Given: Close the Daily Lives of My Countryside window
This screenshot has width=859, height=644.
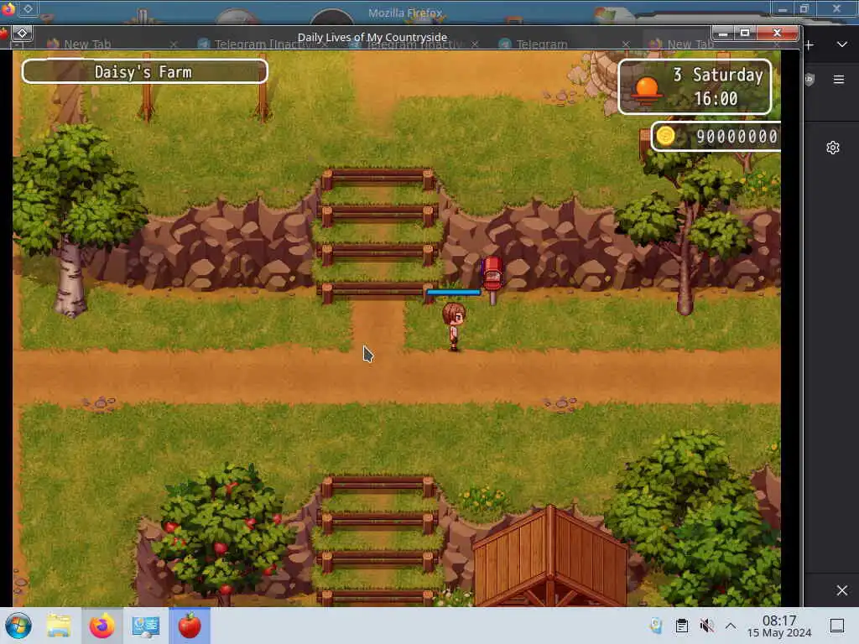Looking at the screenshot, I should click(777, 34).
